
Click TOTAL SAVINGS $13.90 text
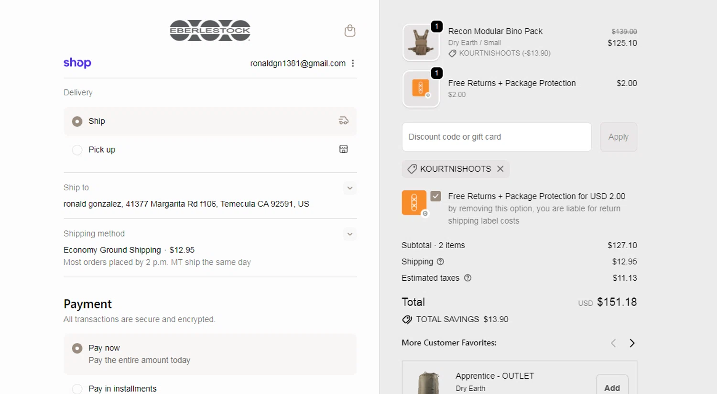pyautogui.click(x=462, y=319)
